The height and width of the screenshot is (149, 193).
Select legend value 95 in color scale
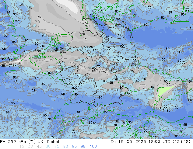pyautogui.click(x=74, y=147)
